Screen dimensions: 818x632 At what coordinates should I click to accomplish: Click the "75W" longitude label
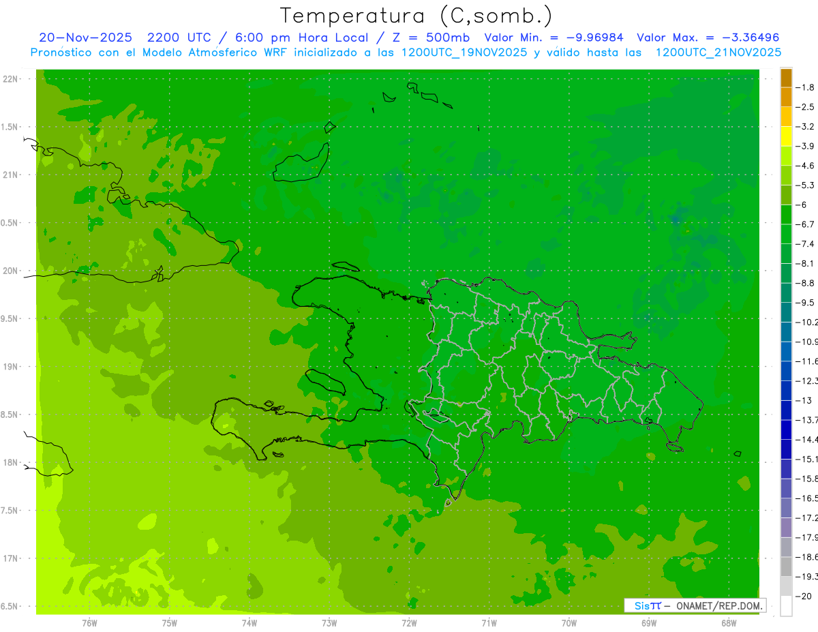pyautogui.click(x=169, y=623)
